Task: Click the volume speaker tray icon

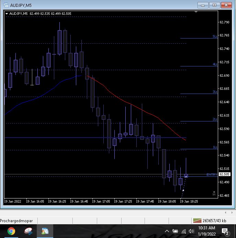Action: tap(191, 231)
